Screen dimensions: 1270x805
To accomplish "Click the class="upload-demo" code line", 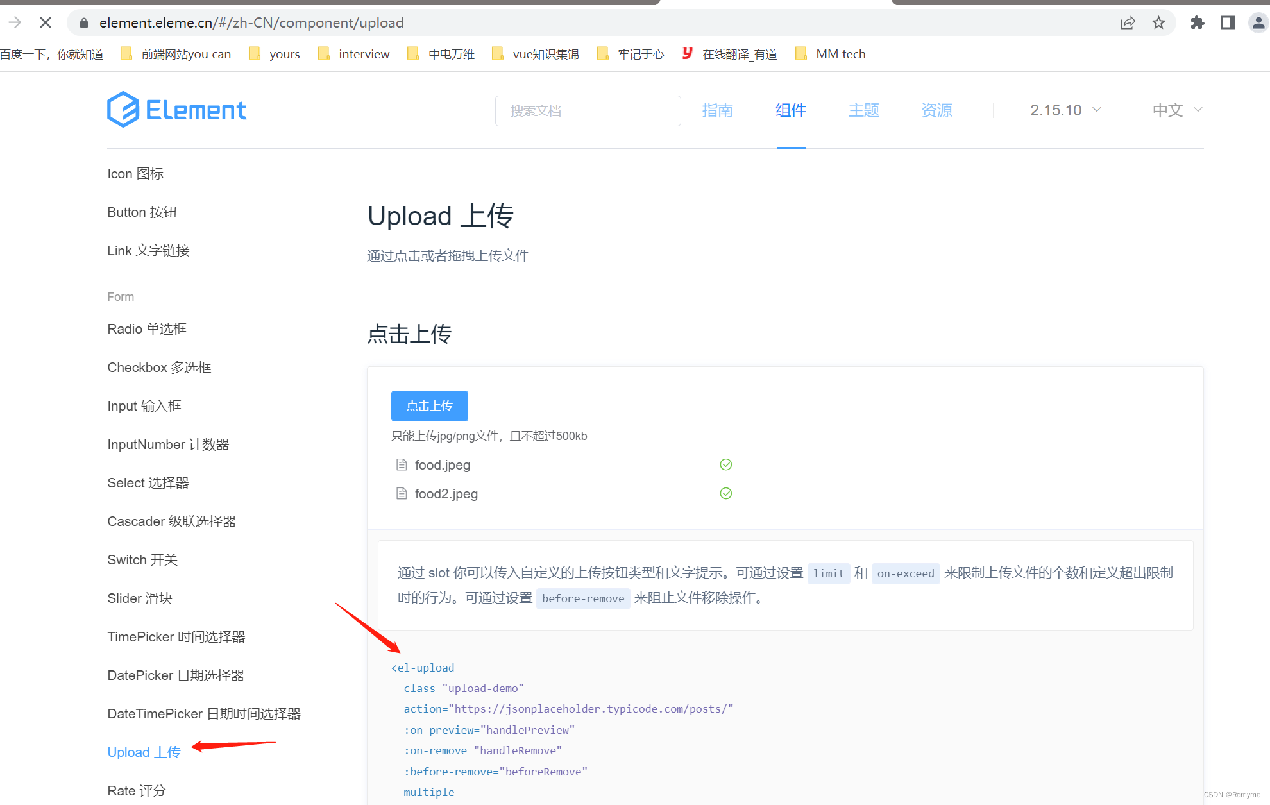I will click(x=464, y=688).
